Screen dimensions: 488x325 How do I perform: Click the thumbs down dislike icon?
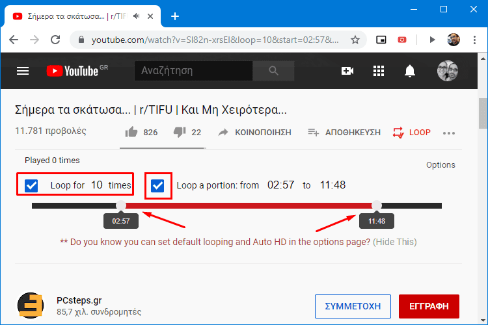click(x=180, y=132)
